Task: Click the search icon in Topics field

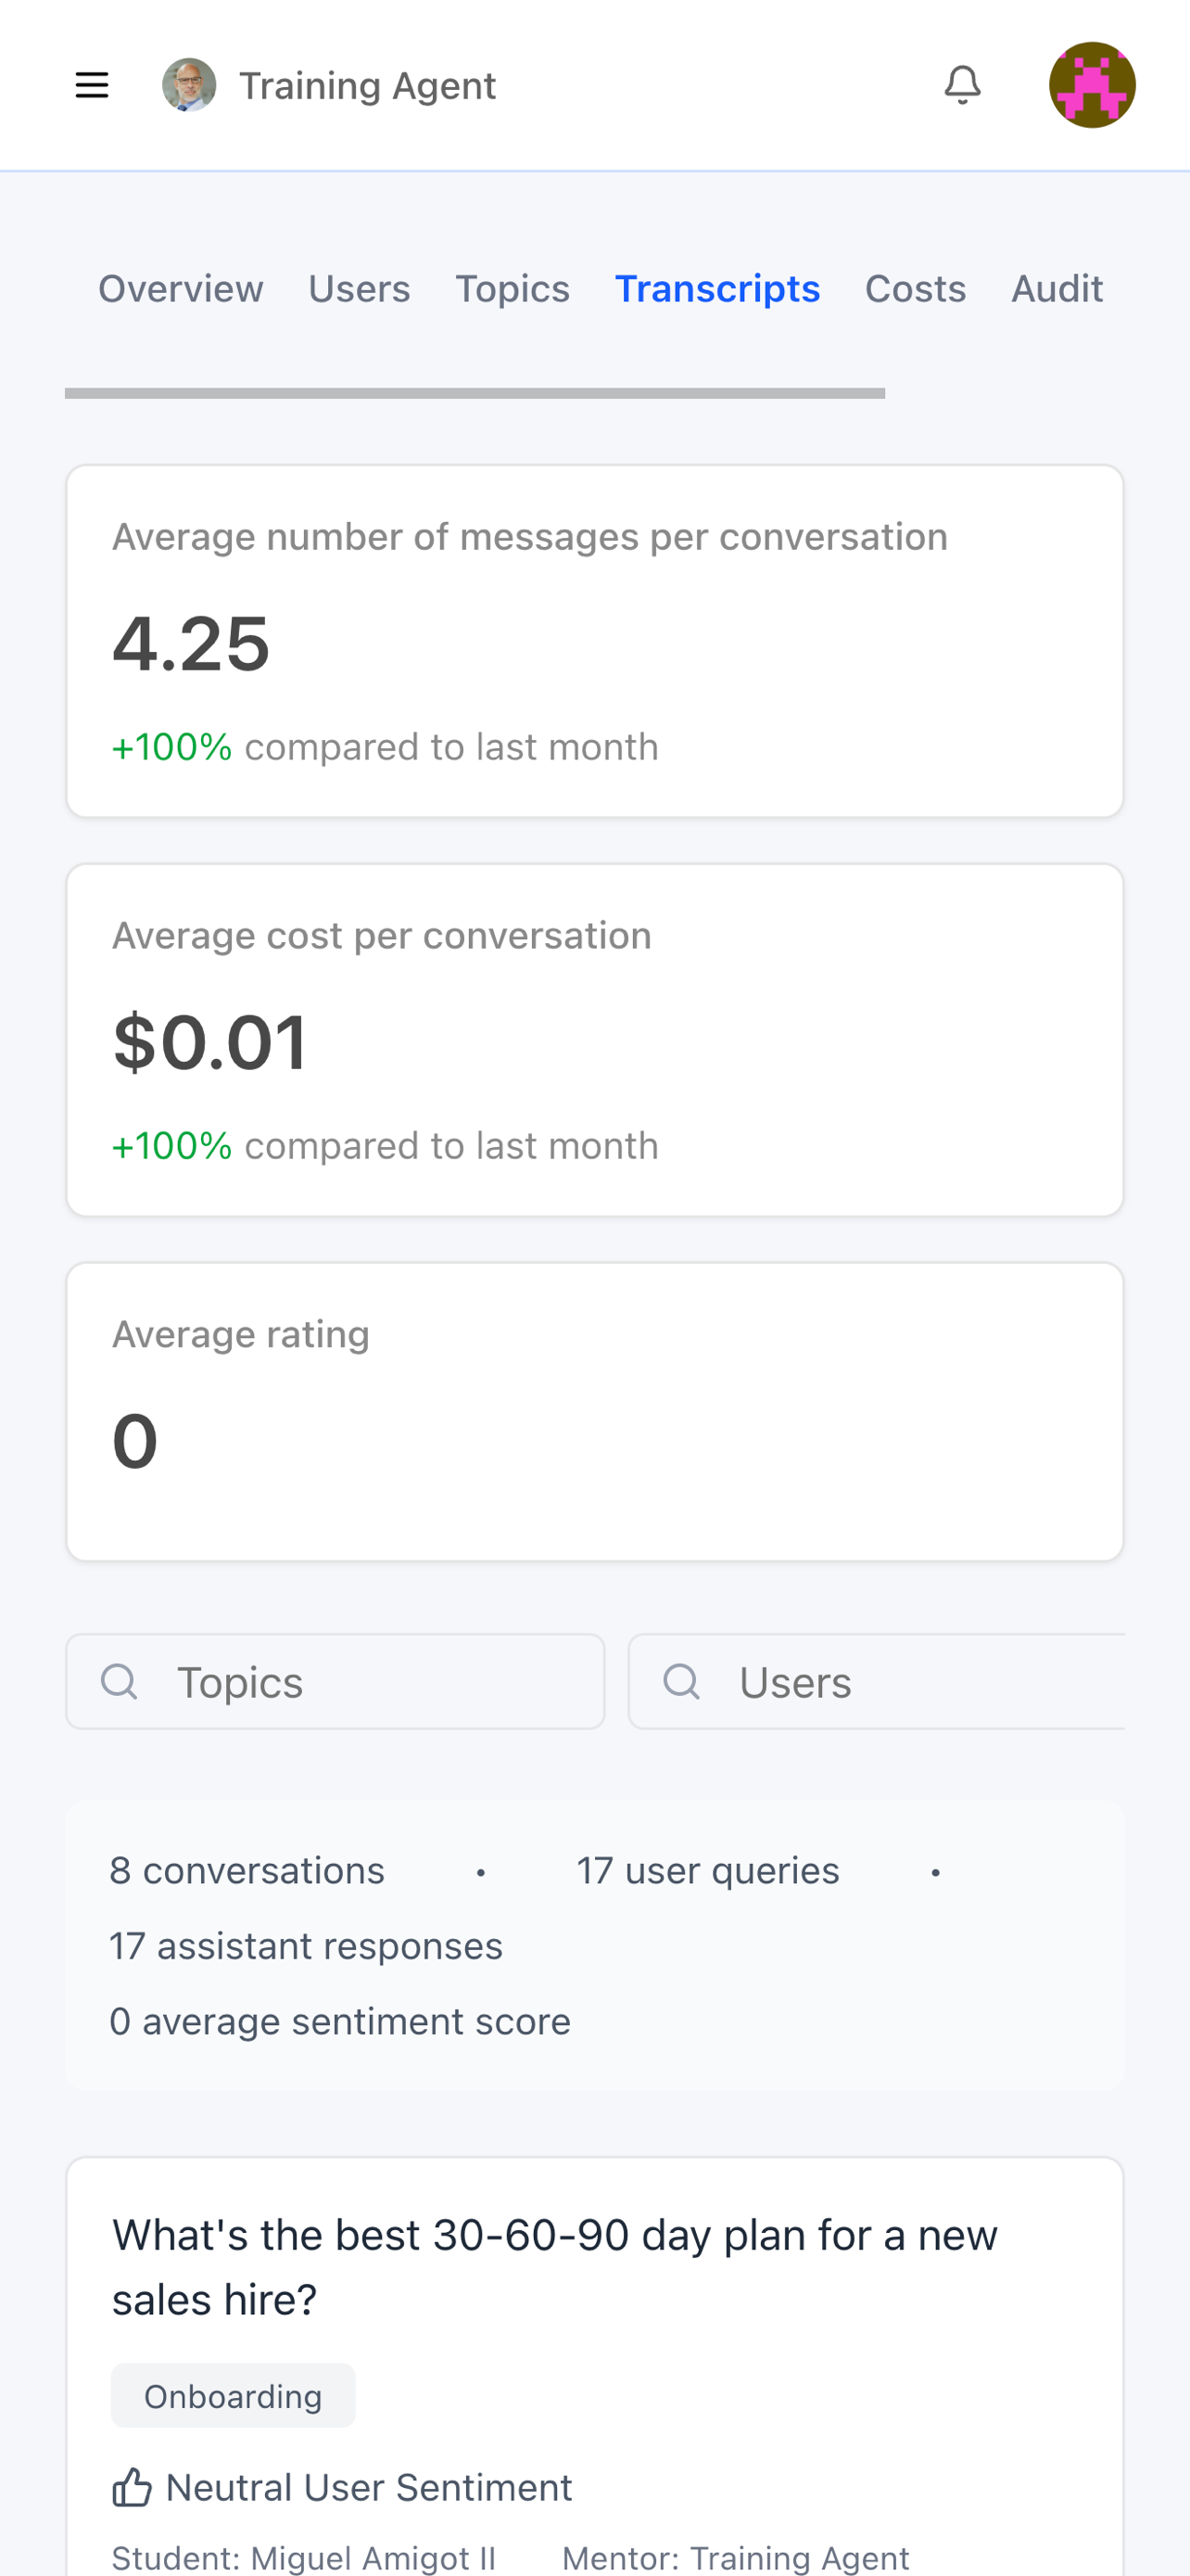Action: (x=120, y=1682)
